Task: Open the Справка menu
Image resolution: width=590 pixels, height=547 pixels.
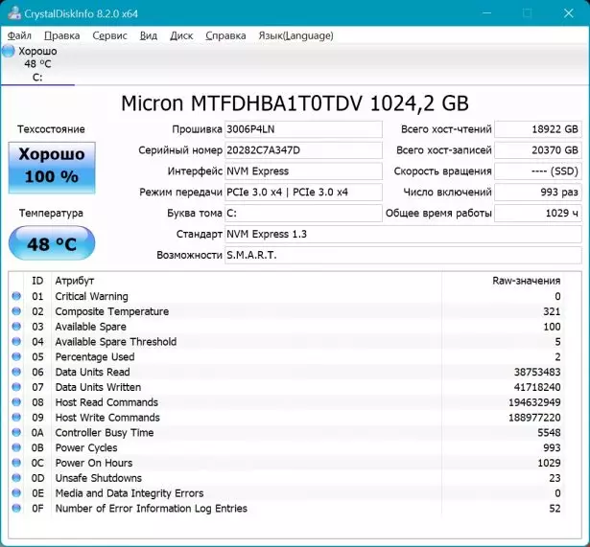Action: pyautogui.click(x=225, y=35)
